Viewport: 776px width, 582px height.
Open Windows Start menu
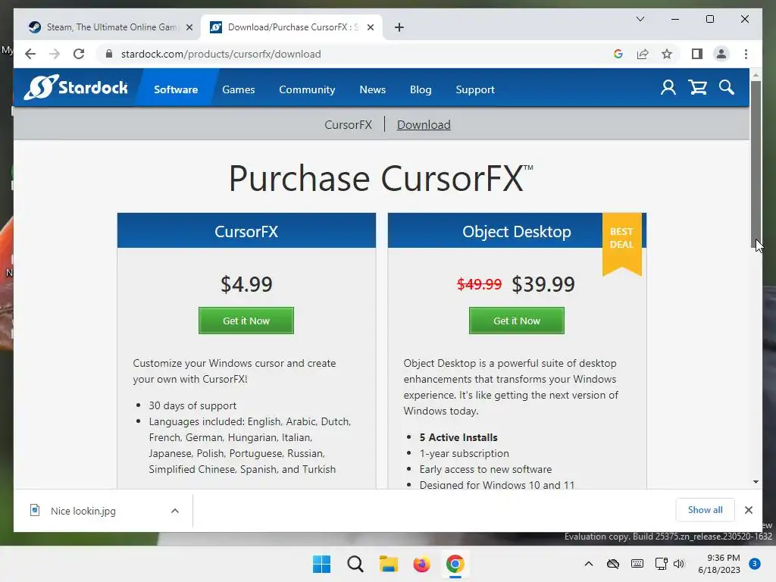tap(321, 564)
